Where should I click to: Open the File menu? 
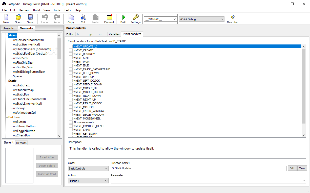click(4, 10)
